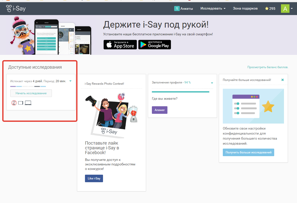This screenshot has width=297, height=203.
Task: Open the green A profile avatar
Action: click(x=285, y=9)
